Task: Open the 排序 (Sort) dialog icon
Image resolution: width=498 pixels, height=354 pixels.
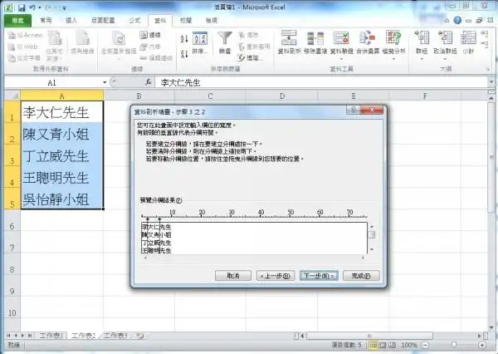Action: [x=199, y=43]
